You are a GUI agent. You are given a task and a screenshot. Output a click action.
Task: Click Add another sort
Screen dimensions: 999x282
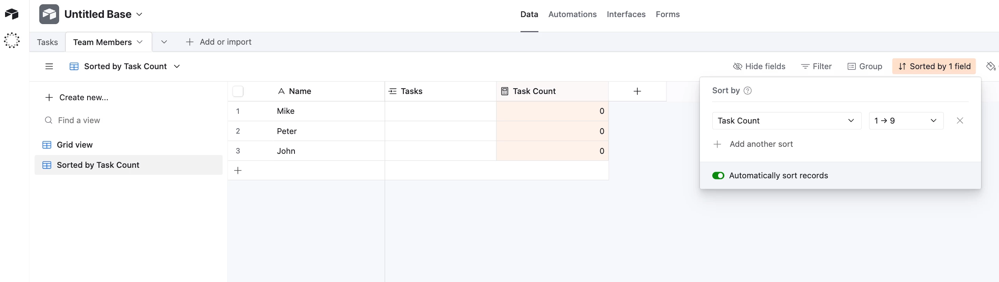(761, 144)
